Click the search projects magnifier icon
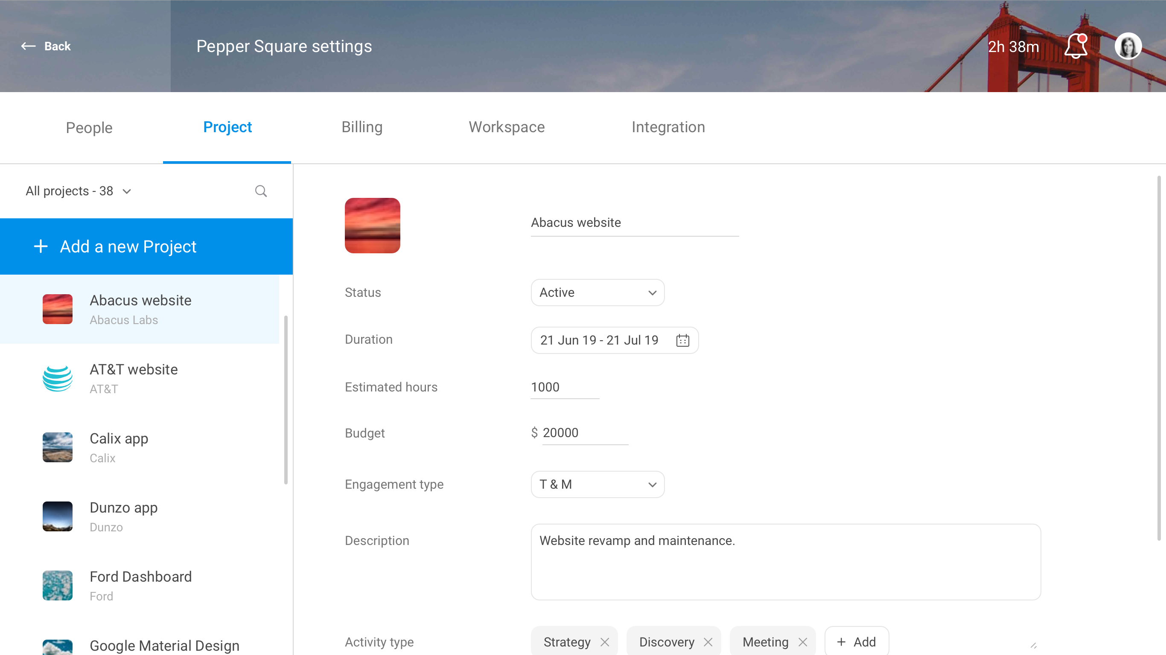1166x655 pixels. click(261, 191)
